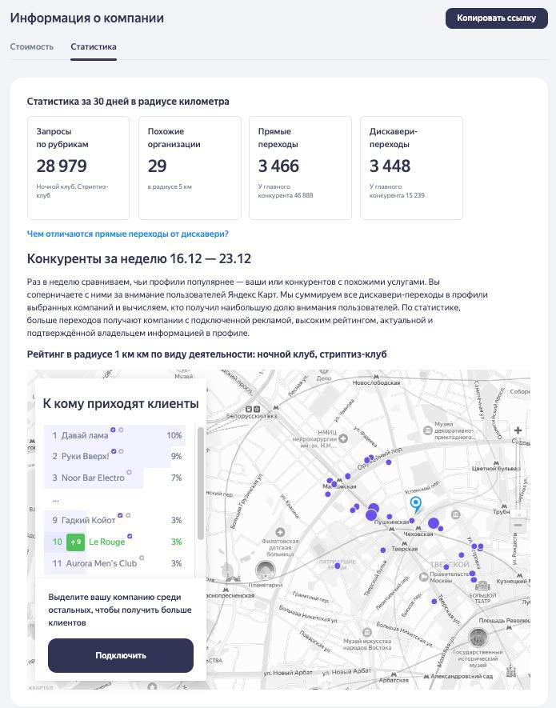Select Гадкий Койот row in competitors list
Screen dimensions: 556x708
(114, 520)
